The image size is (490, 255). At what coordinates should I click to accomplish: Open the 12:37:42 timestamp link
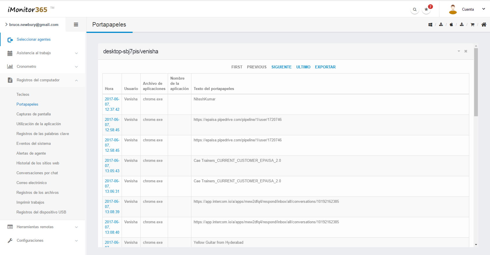coord(112,104)
